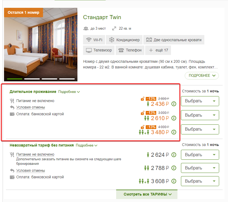Open Выбрать dropdown for 2 610 ₽ rate
The image size is (228, 202).
click(200, 115)
